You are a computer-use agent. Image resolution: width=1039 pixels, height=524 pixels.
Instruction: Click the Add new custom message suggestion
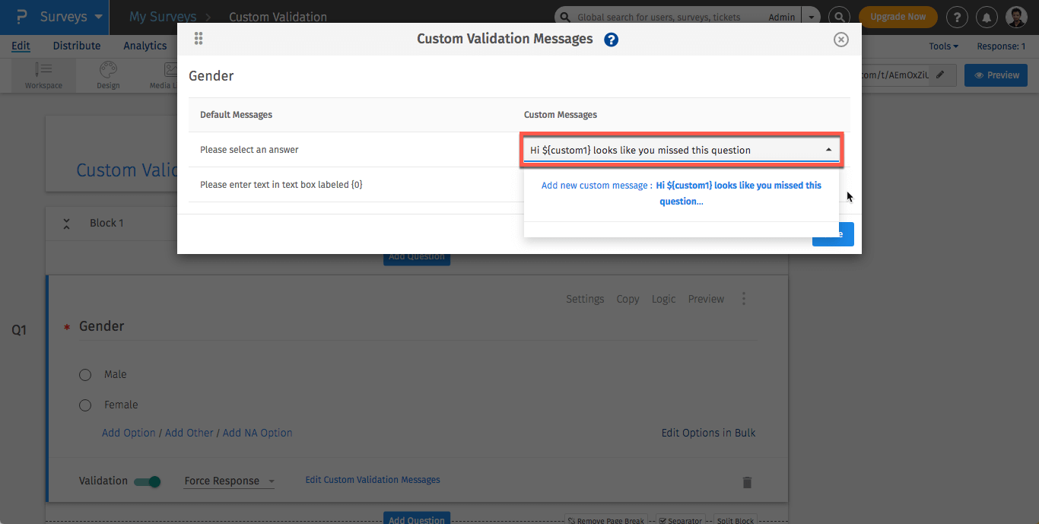tap(681, 192)
